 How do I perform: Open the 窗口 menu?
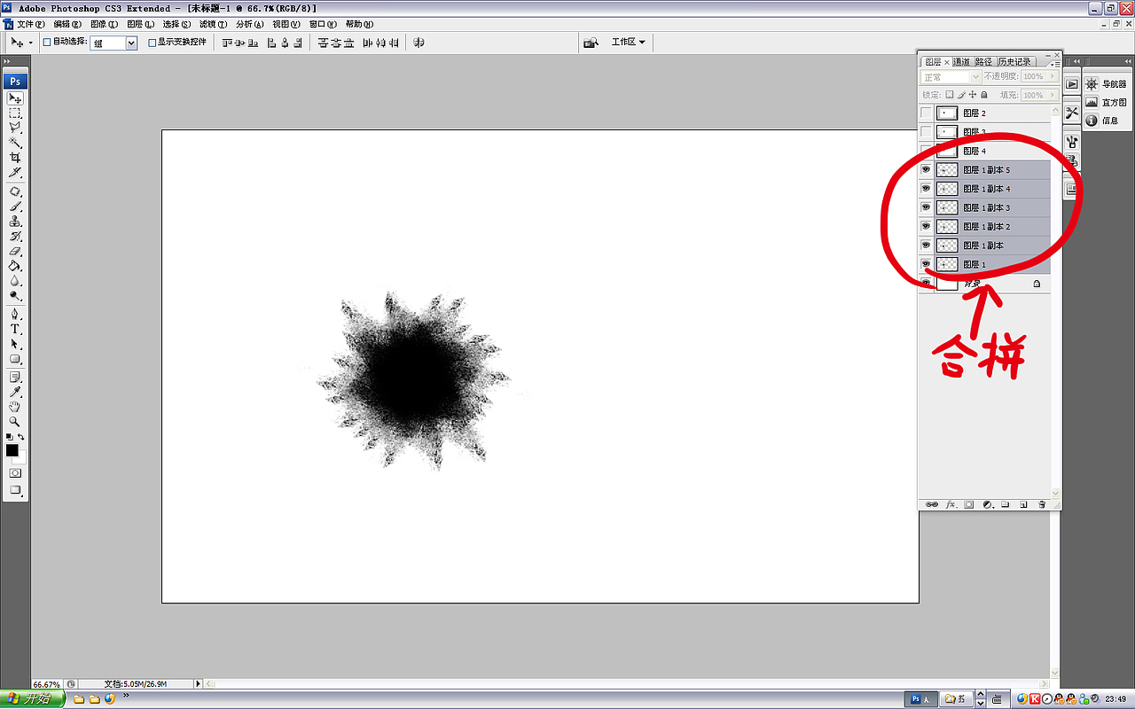tap(323, 24)
